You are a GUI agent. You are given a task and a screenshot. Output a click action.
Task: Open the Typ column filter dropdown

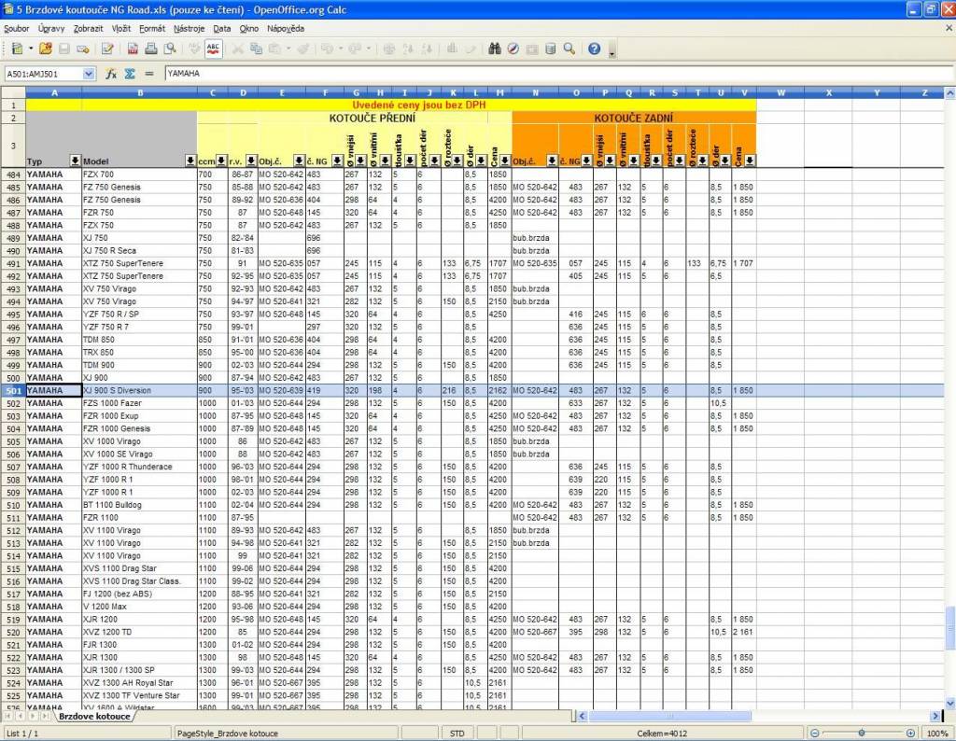pyautogui.click(x=76, y=161)
